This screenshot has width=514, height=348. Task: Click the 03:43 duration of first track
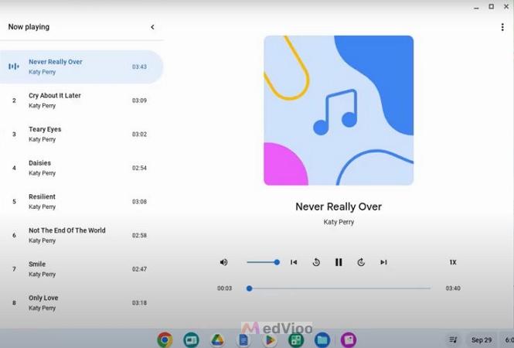(x=139, y=67)
